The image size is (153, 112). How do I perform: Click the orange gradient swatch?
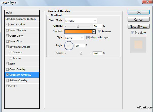78,32
